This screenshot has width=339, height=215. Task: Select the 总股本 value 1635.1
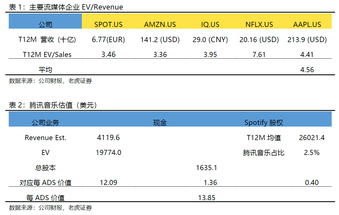click(x=206, y=168)
